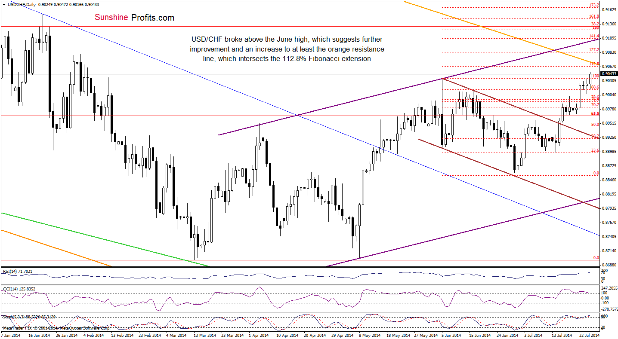
Task: Click the 0.90830 price axis label
Action: [609, 52]
